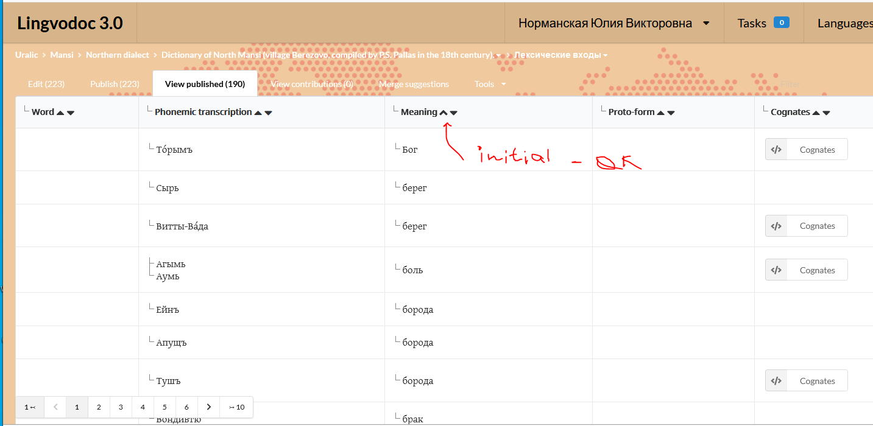Click the </> icon beside Cognates for Аумь

(776, 270)
